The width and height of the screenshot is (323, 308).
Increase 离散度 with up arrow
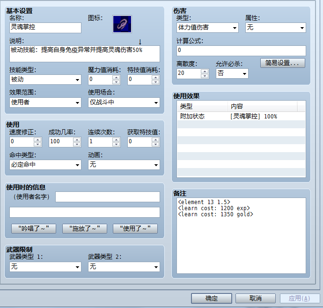click(x=205, y=71)
